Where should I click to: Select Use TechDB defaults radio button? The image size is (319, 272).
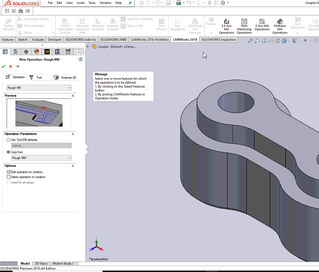[x=8, y=140]
